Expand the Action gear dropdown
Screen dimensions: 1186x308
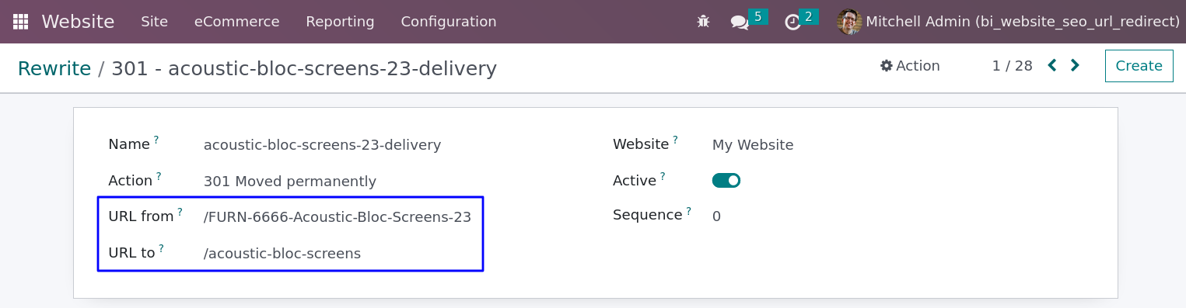click(910, 66)
